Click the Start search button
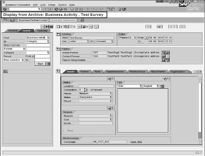The height and width of the screenshot is (156, 205). 40,64
